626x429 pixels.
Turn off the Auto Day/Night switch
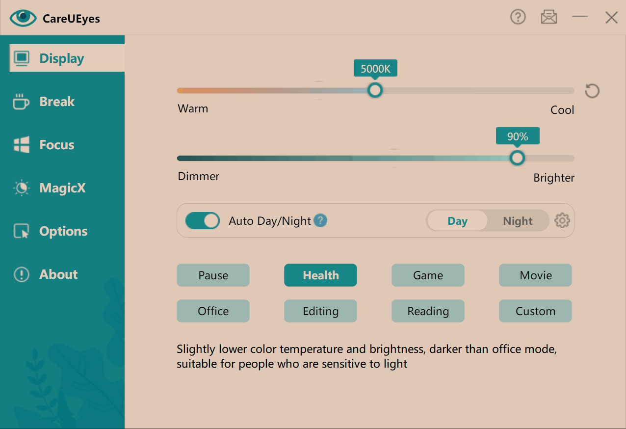tap(203, 221)
